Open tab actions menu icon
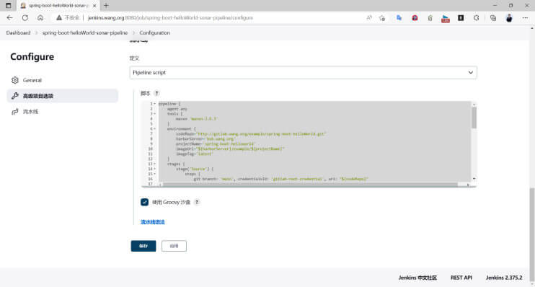The height and width of the screenshot is (287, 535). [9, 6]
